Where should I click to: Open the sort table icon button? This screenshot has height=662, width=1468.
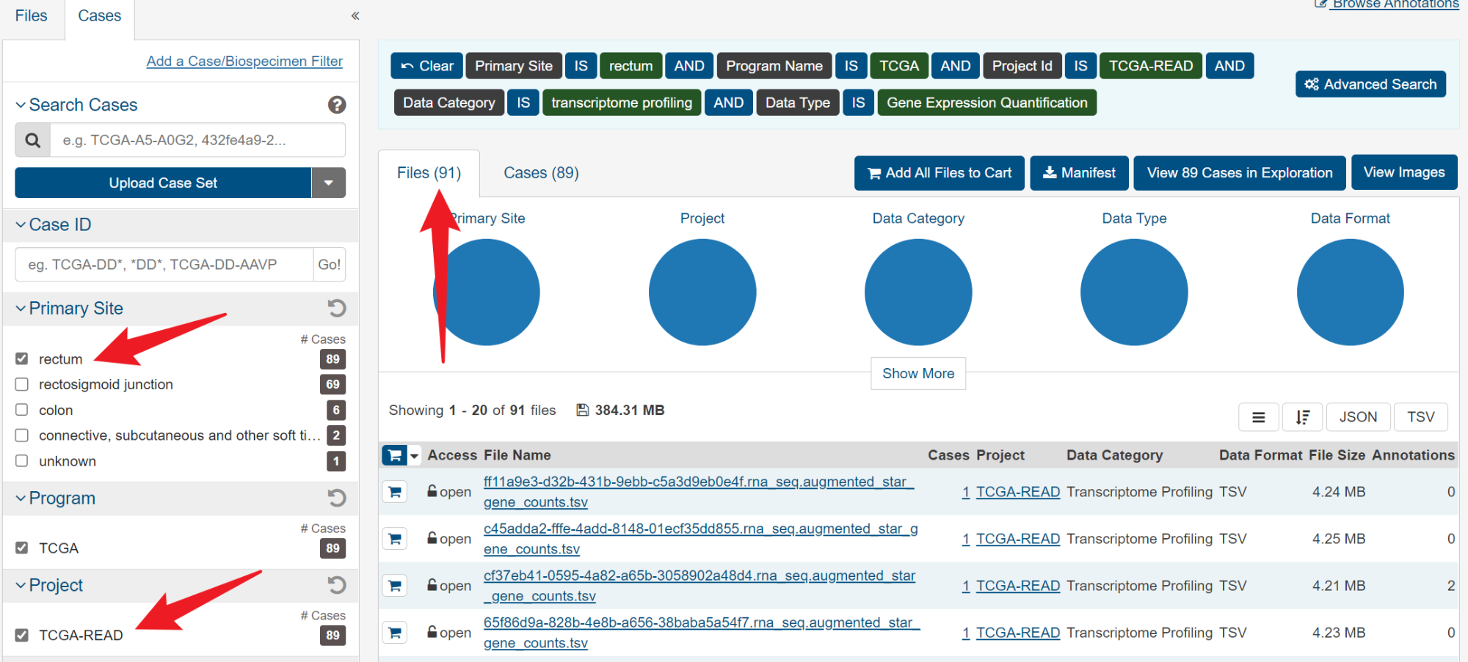1302,417
